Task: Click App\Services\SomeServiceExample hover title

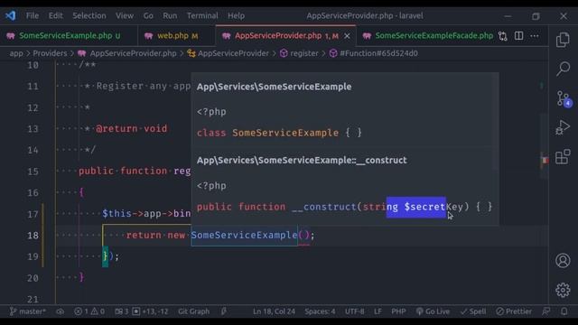Action: pos(274,87)
